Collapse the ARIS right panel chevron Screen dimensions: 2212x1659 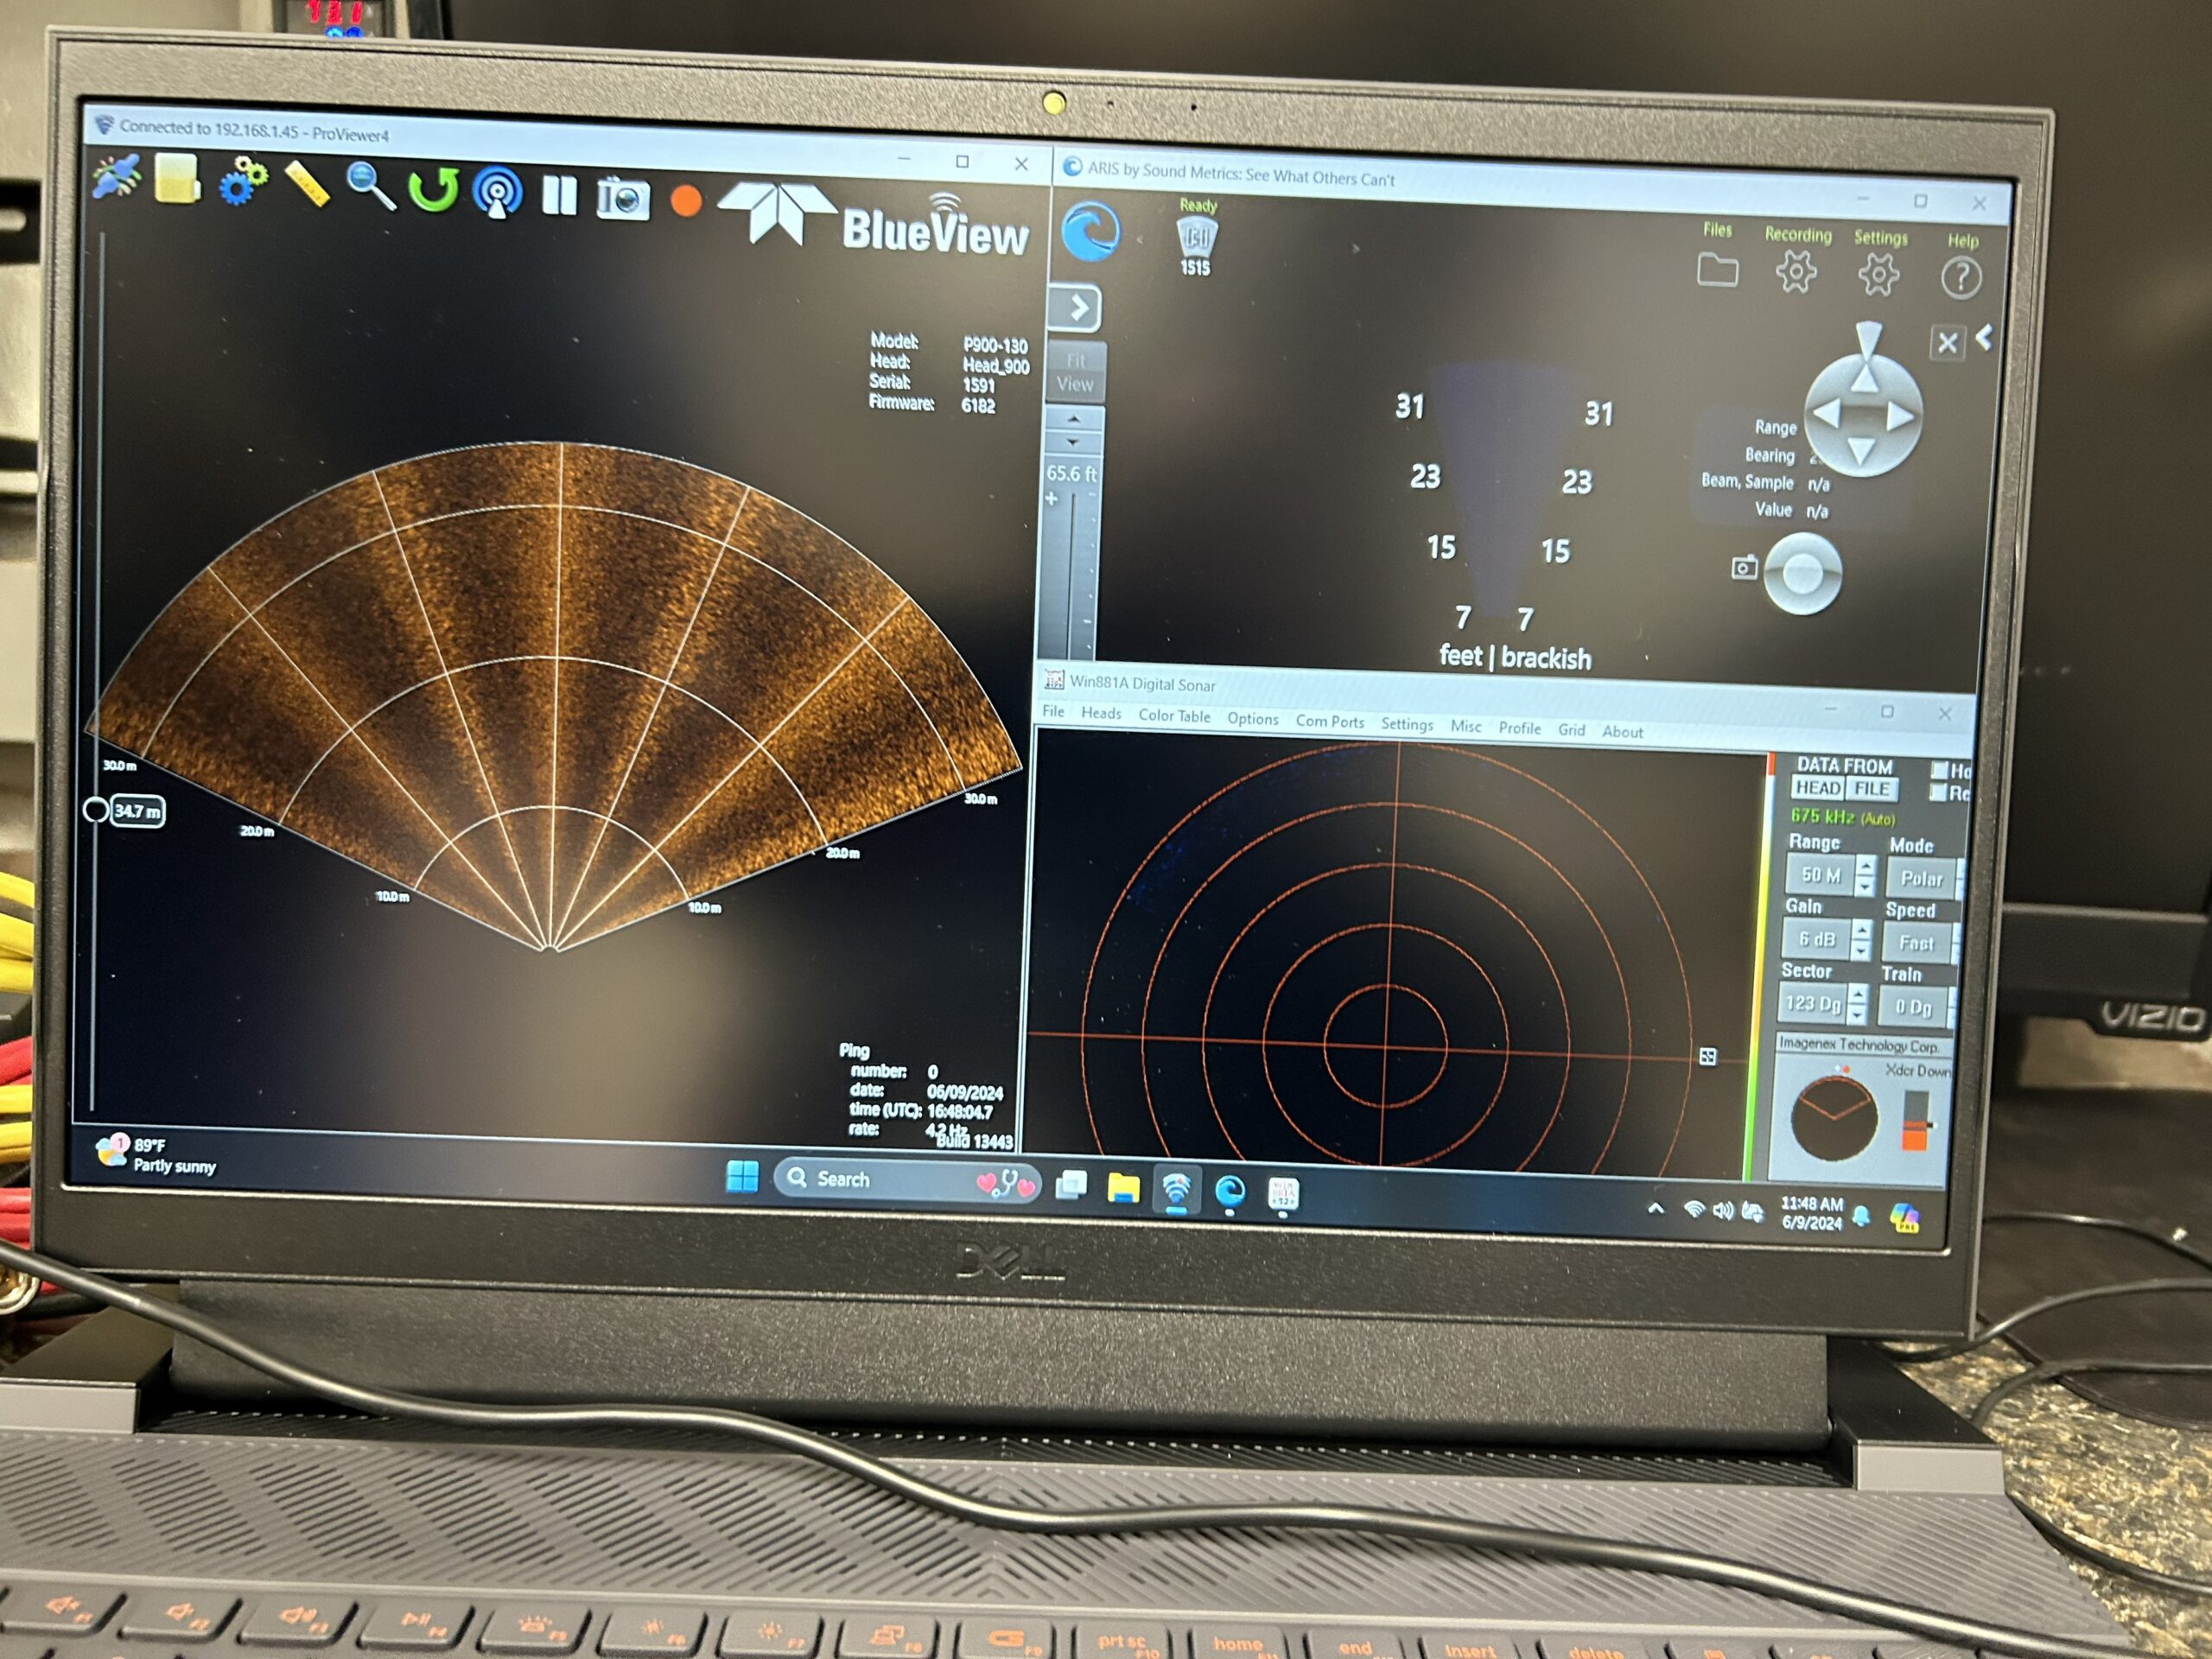1984,338
